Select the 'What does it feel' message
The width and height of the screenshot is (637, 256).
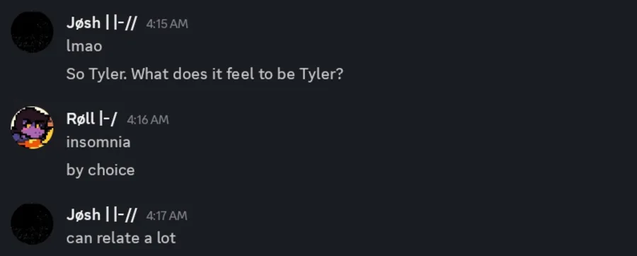[205, 74]
